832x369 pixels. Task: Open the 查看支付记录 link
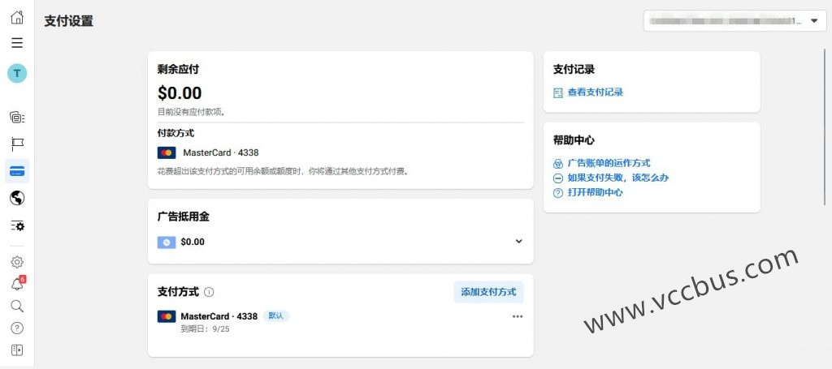click(x=595, y=92)
